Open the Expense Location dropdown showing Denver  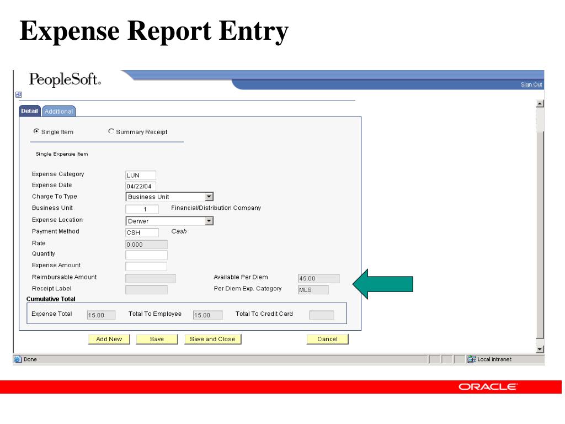(209, 221)
